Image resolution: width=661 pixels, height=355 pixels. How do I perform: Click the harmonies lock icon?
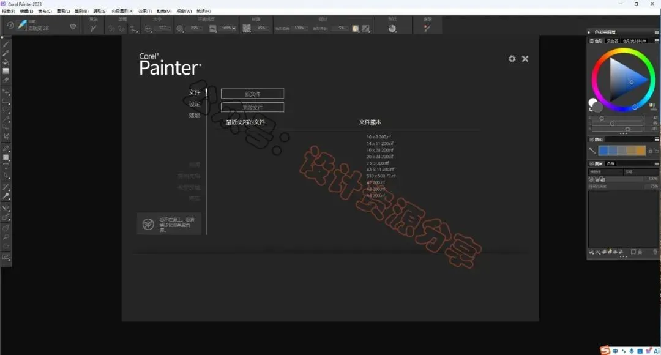pyautogui.click(x=650, y=151)
